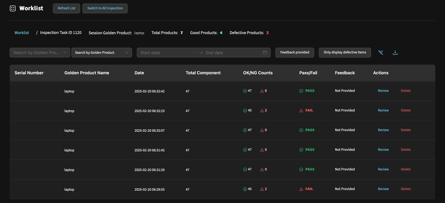The image size is (445, 203).
Task: Go to the Worklist breadcrumb link
Action: (x=22, y=33)
